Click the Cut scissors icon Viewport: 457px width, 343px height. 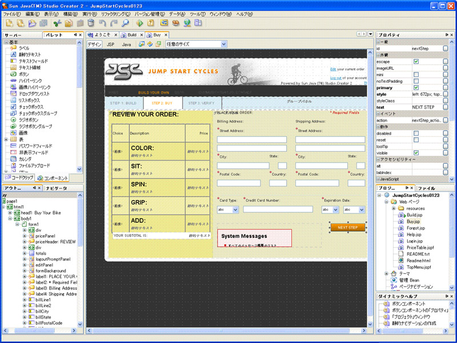point(57,23)
